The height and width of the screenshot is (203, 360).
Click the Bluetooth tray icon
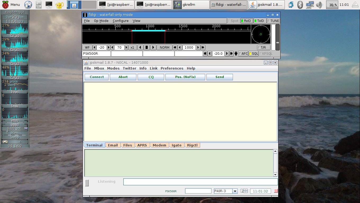point(300,4)
